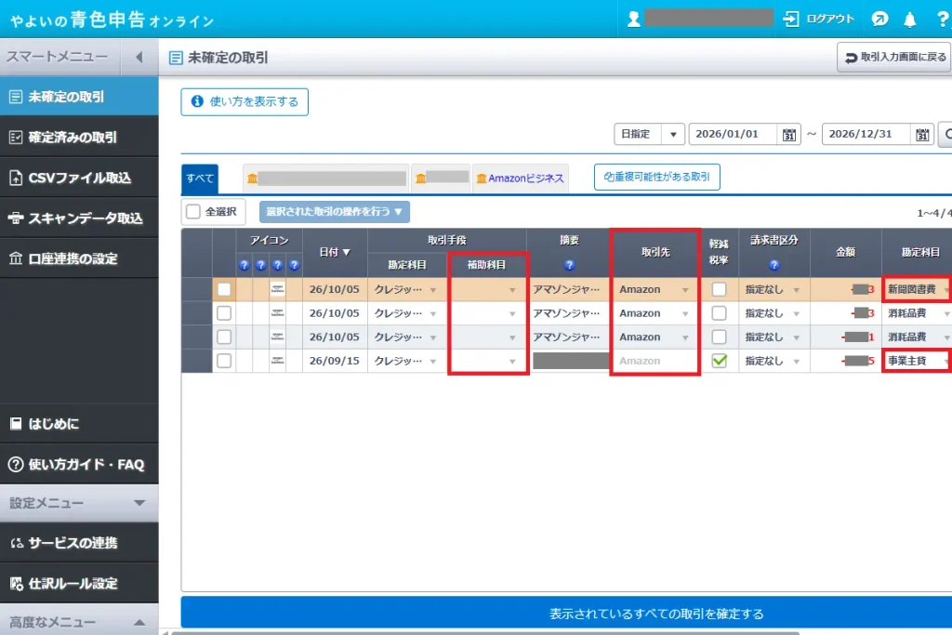Click the greyed Amazon cell in 26/09/15 row

655,361
